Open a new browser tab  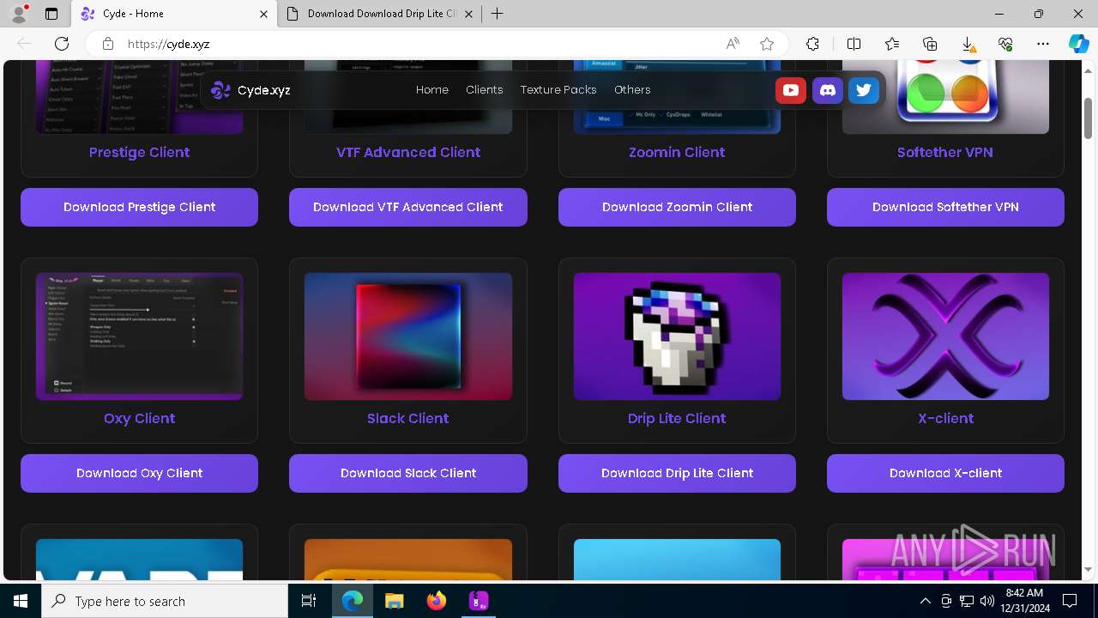click(x=498, y=14)
